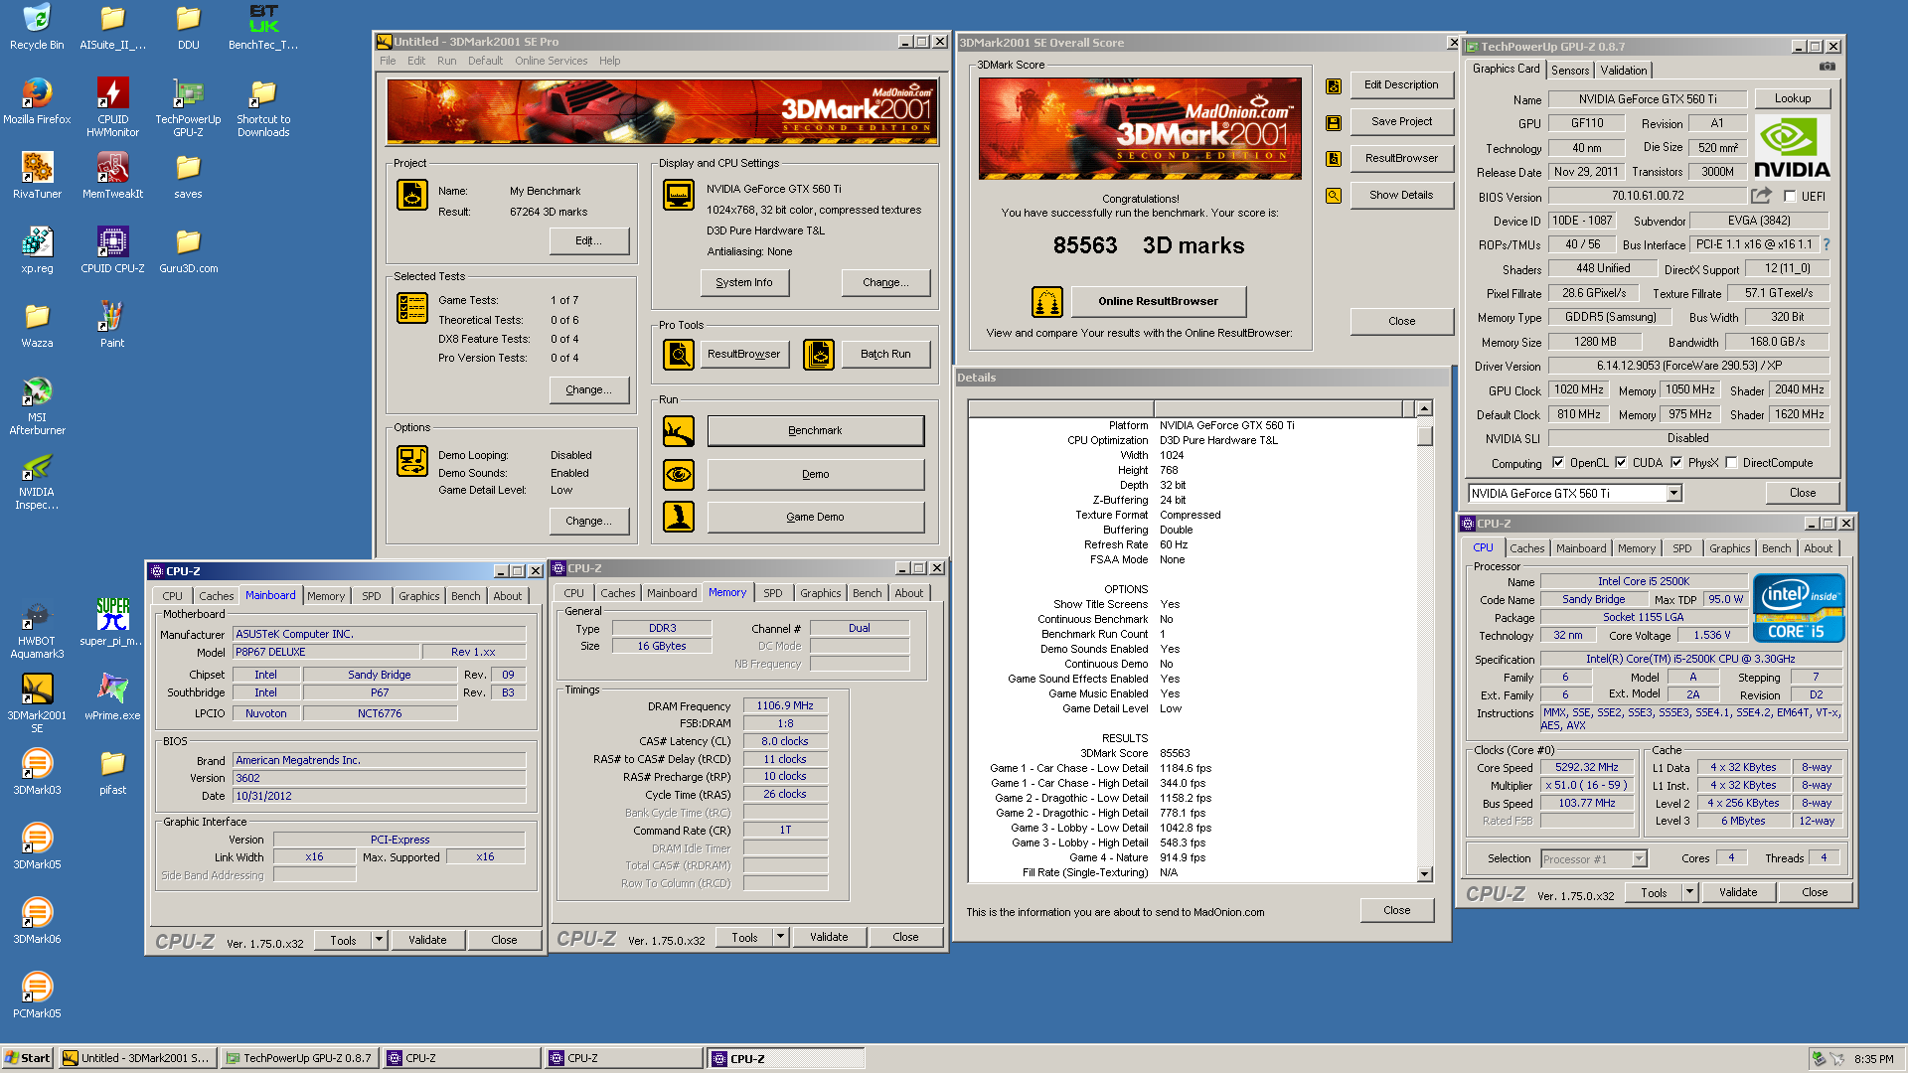Toggle the OpenCL checkbox
The height and width of the screenshot is (1073, 1908).
tap(1558, 463)
